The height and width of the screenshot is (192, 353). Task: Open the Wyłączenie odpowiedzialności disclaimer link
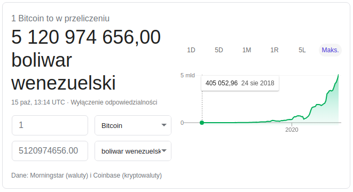pos(114,102)
